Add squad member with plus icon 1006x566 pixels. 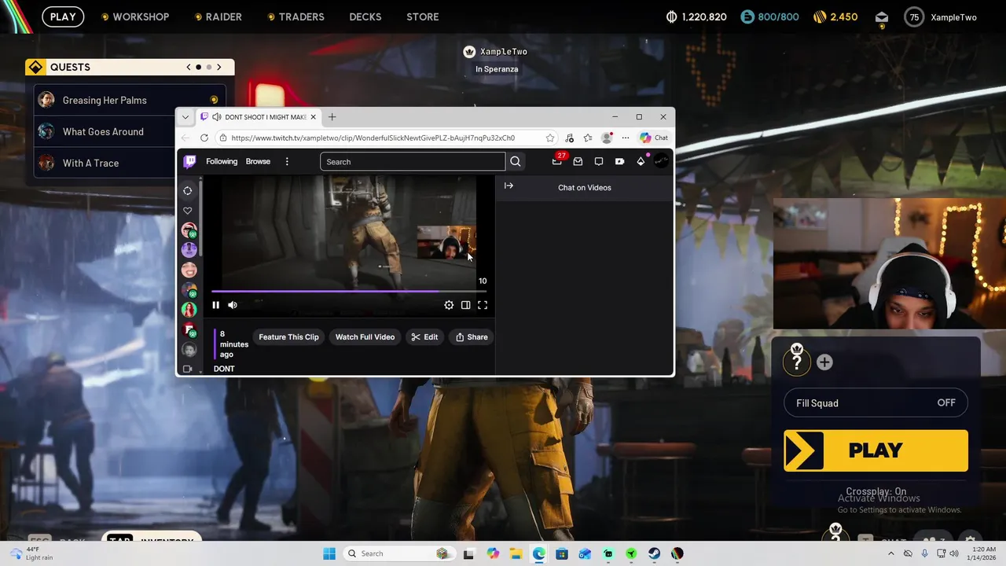coord(824,362)
